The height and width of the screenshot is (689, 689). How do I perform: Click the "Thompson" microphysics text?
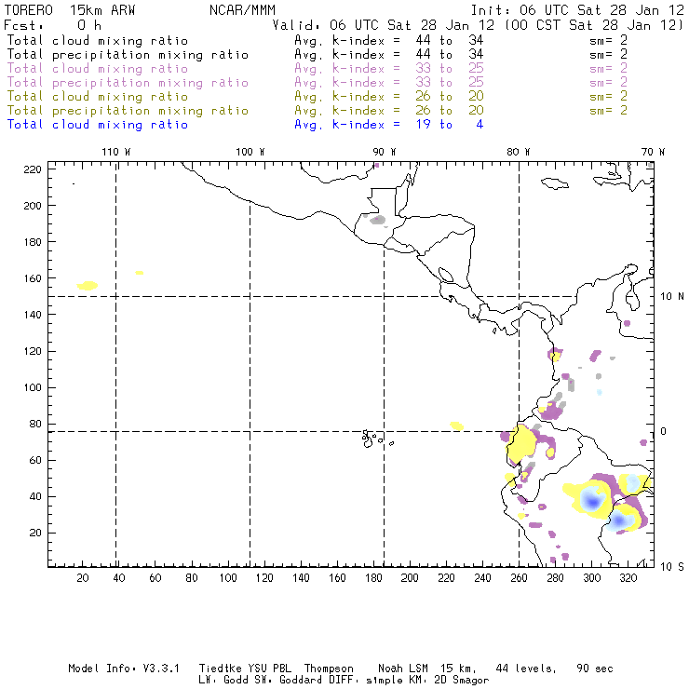pos(329,669)
